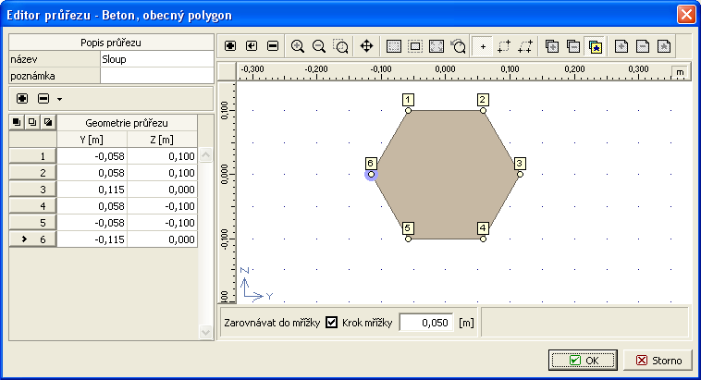
Task: Open the dropdown arrow beside the minus icon
Action: tap(59, 99)
